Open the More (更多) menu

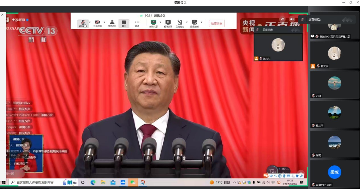coord(137,24)
